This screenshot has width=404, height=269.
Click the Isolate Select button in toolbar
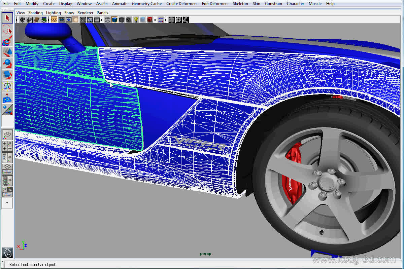pyautogui.click(x=161, y=20)
